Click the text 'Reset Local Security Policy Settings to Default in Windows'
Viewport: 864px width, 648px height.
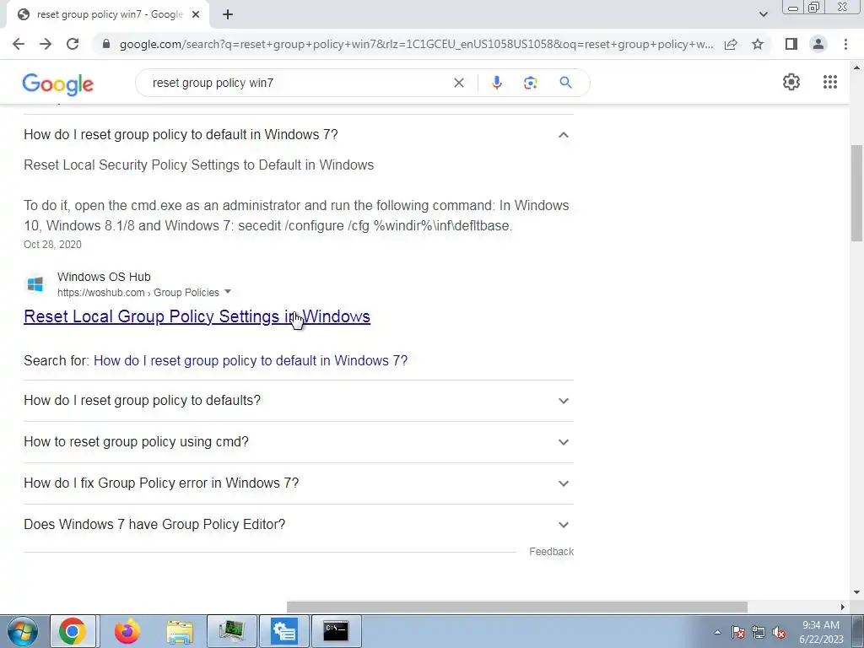(199, 165)
